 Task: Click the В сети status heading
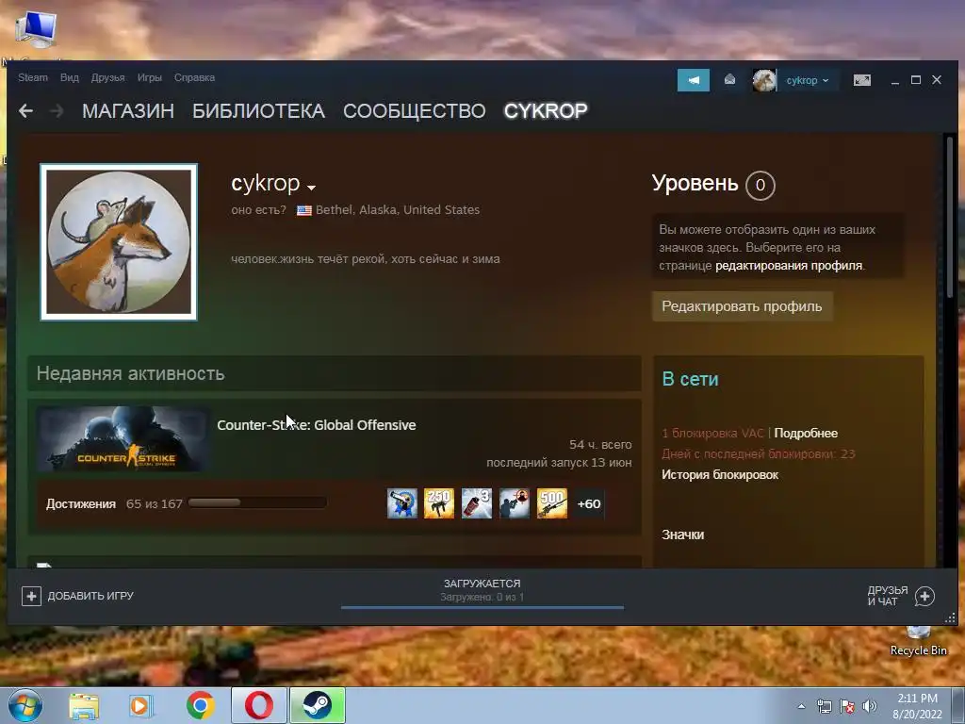[x=690, y=379]
